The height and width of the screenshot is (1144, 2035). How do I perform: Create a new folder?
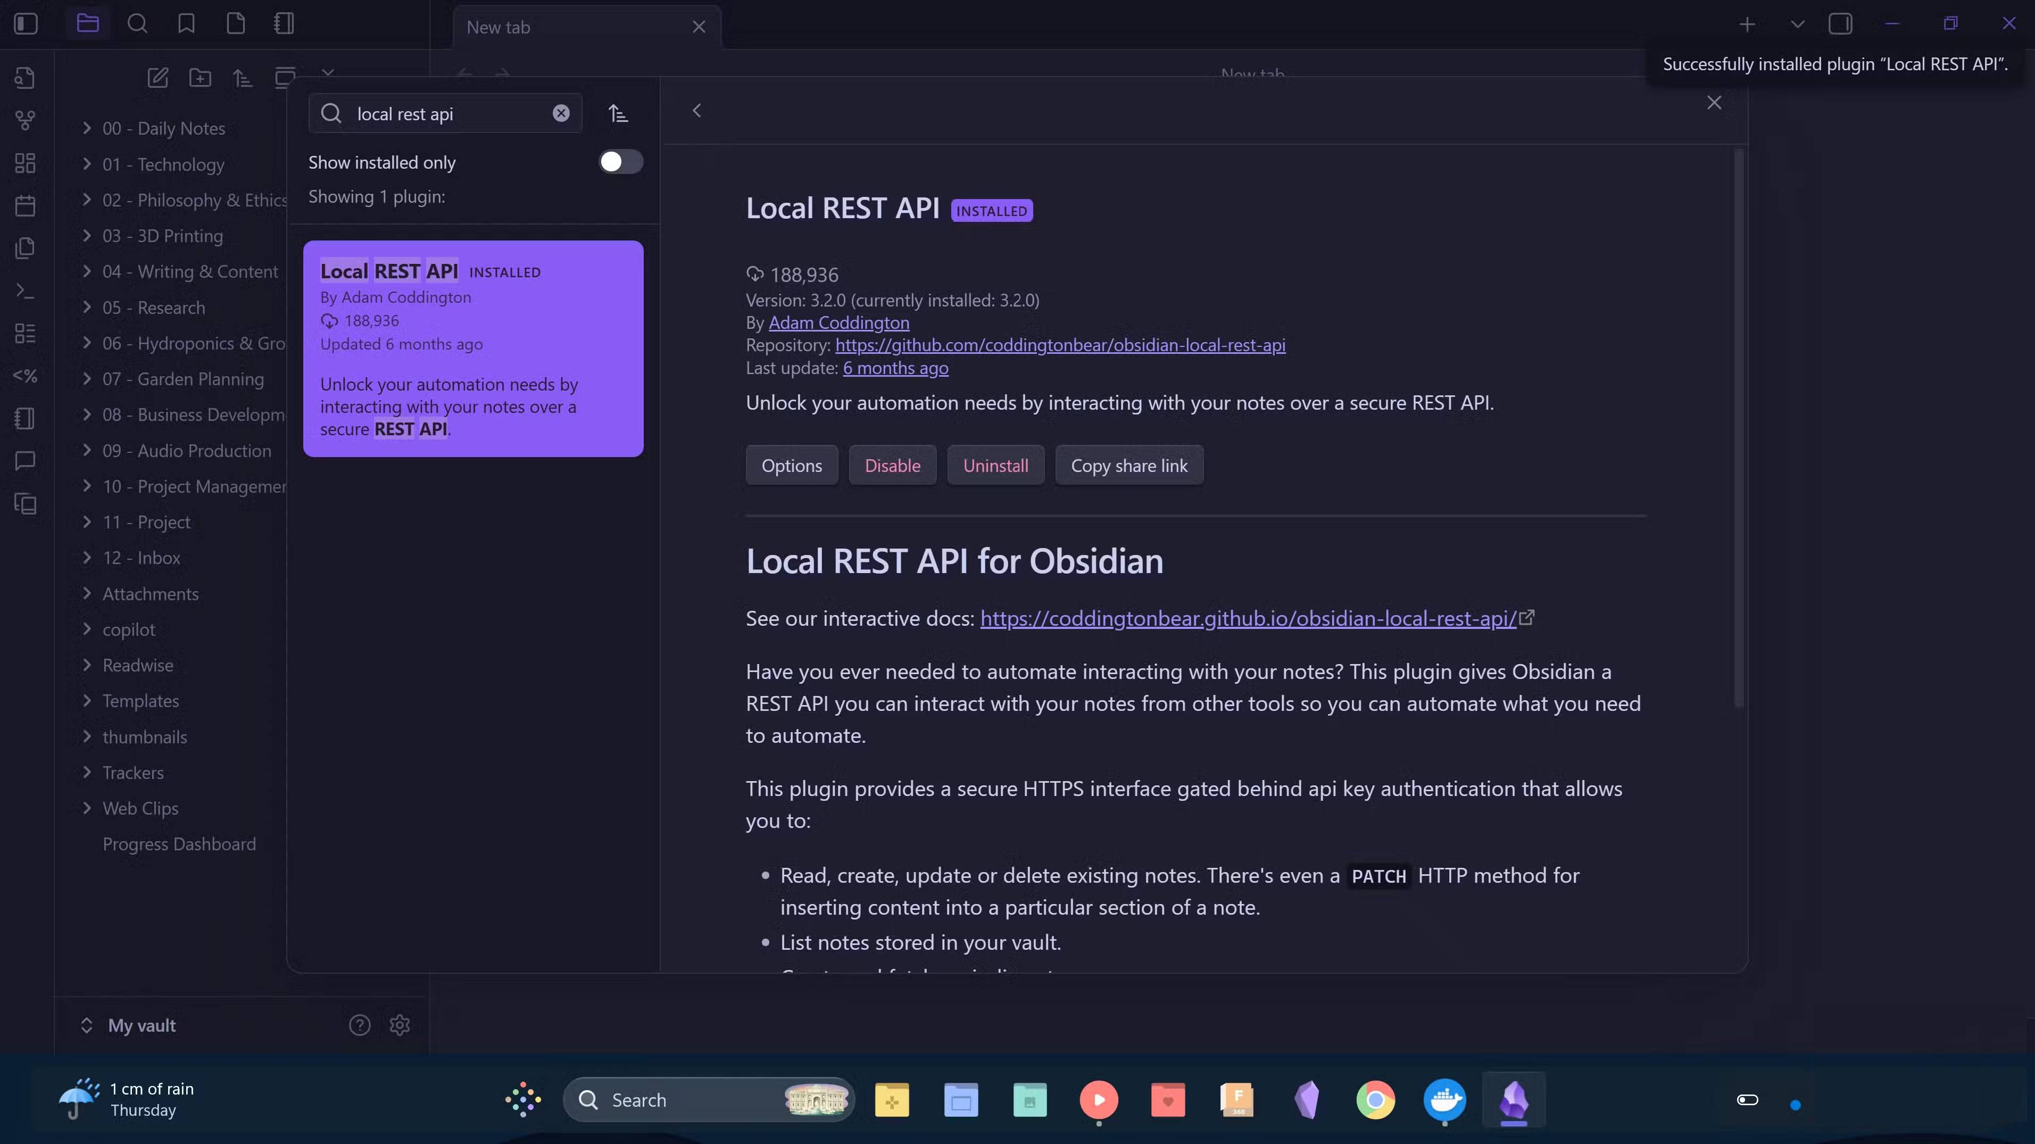(200, 78)
